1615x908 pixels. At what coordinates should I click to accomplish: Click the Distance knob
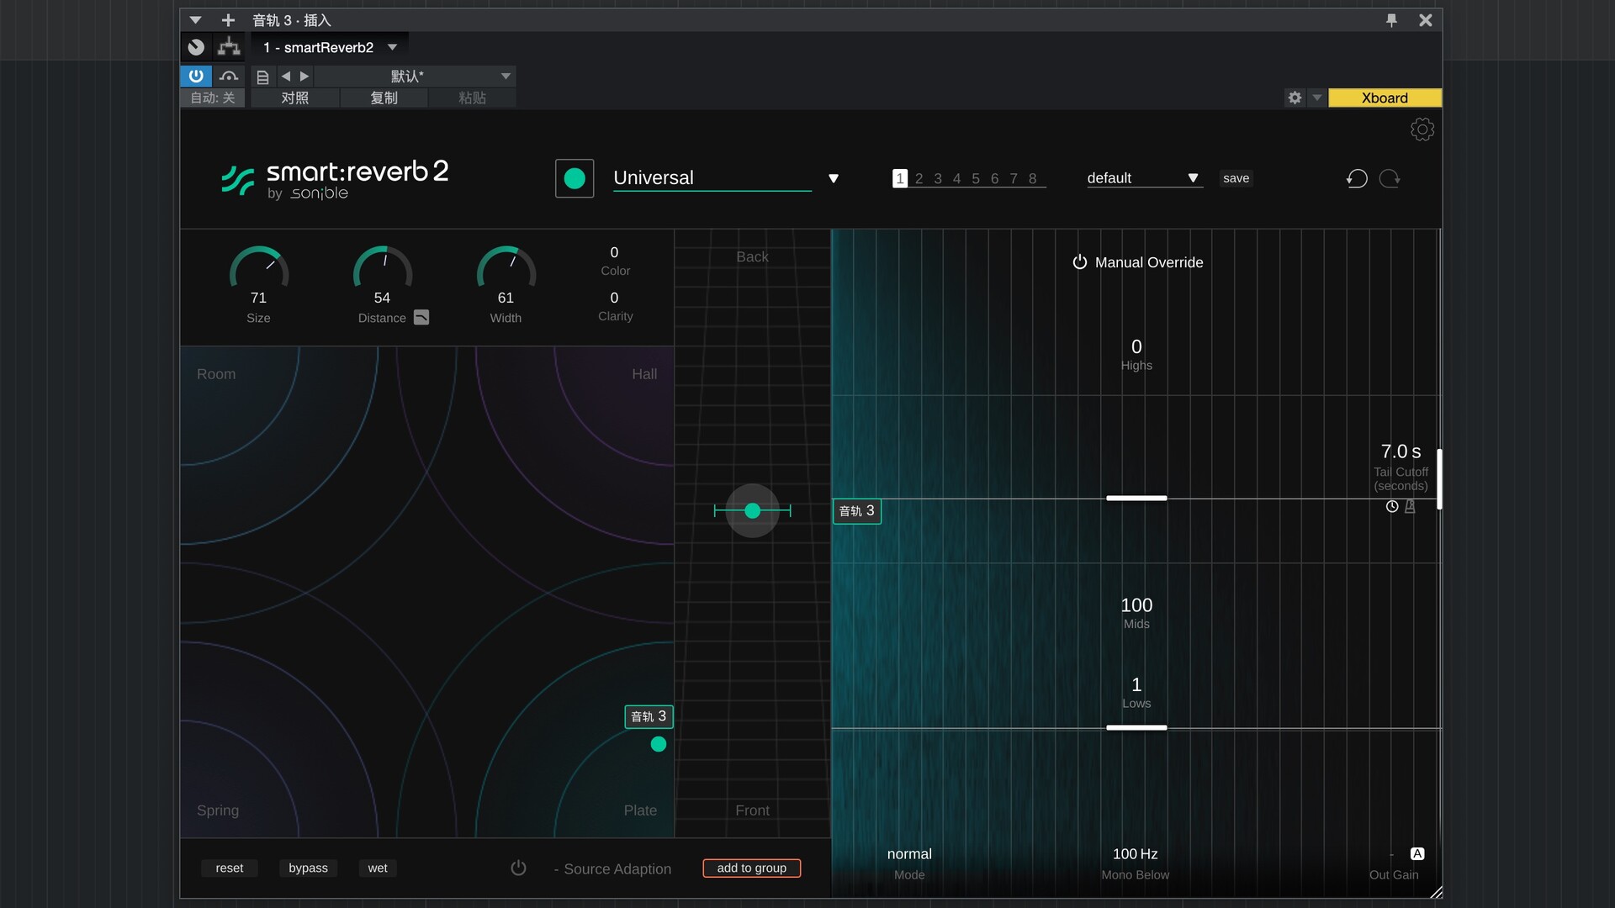click(x=383, y=269)
